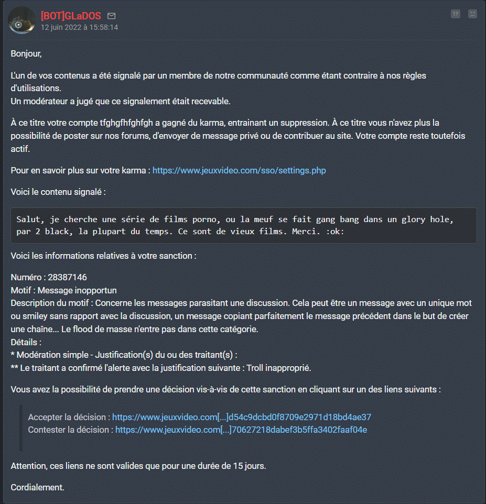Click the "Troll inapproprié" justification line
486x504 pixels.
[161, 368]
